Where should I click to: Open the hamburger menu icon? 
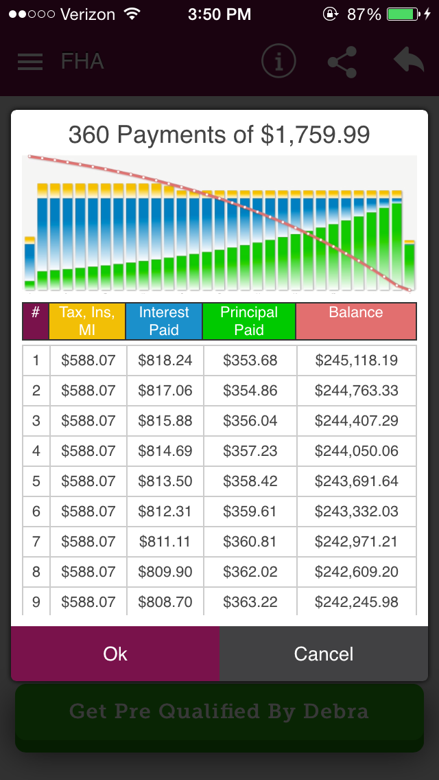coord(30,62)
